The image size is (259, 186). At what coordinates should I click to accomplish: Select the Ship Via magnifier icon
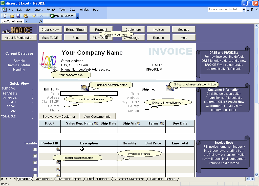coord(139,123)
